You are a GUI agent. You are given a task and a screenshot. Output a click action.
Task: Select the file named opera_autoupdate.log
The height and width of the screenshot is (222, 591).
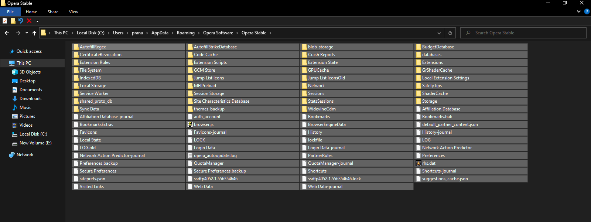click(243, 156)
